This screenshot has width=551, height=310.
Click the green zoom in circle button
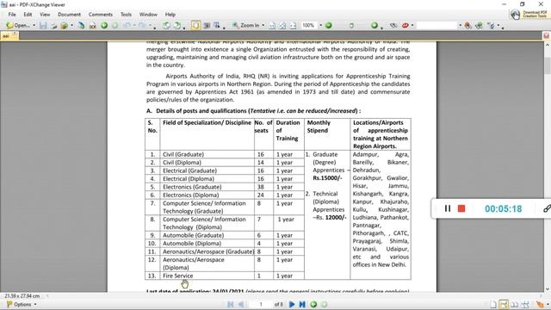(x=329, y=25)
